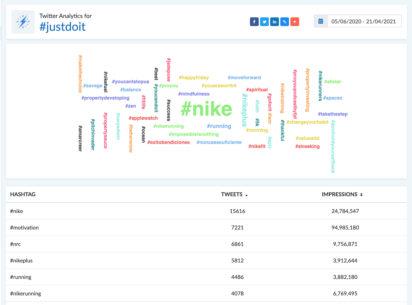Click #valueadd in word cloud
Viewport: 412px width, 305px height.
[x=307, y=138]
